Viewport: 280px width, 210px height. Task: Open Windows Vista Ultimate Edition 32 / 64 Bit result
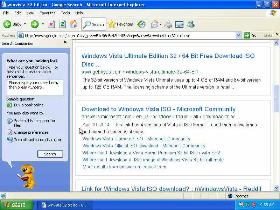(168, 60)
